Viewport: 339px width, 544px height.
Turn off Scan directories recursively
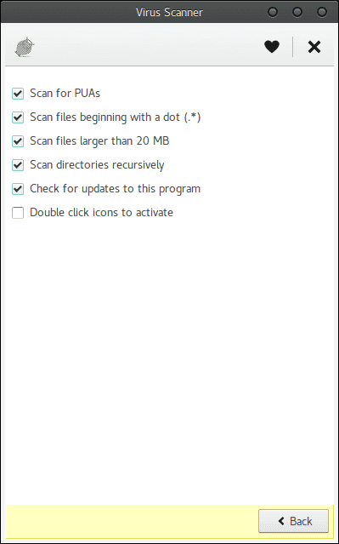click(18, 165)
